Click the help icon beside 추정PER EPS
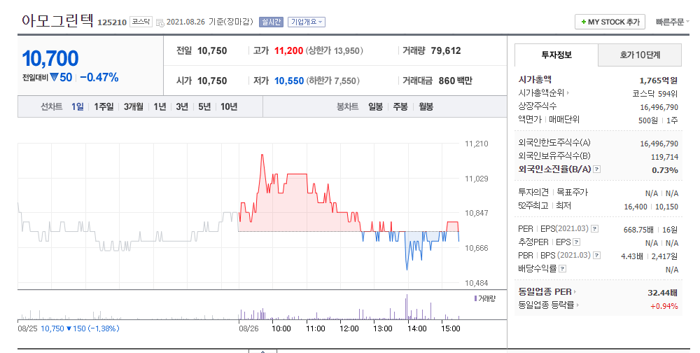This screenshot has width=700, height=353. [x=576, y=242]
